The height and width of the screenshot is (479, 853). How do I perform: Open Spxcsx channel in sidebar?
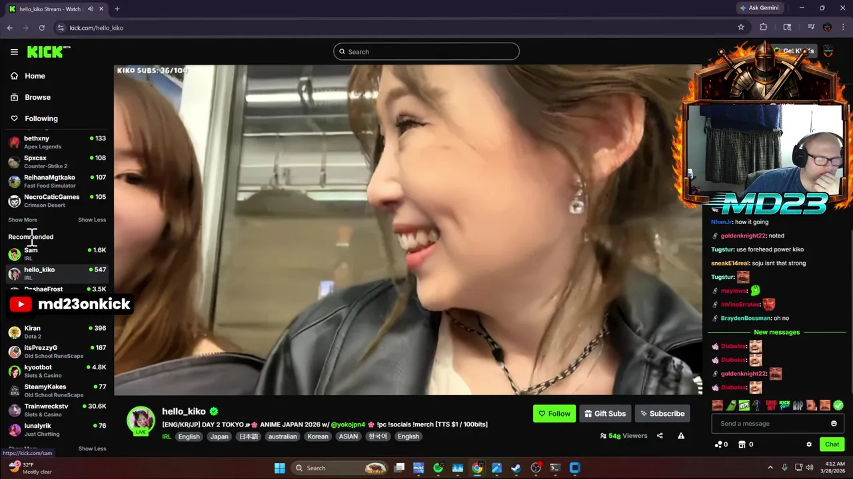(x=57, y=162)
